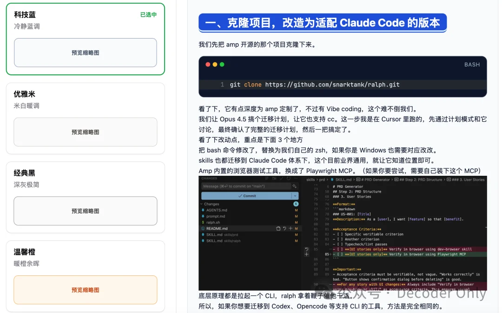
Task: Click the stage changes plus icon on README.md
Action: point(291,228)
